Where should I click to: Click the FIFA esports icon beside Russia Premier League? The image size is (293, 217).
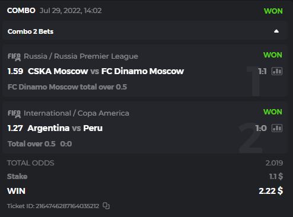pos(14,57)
